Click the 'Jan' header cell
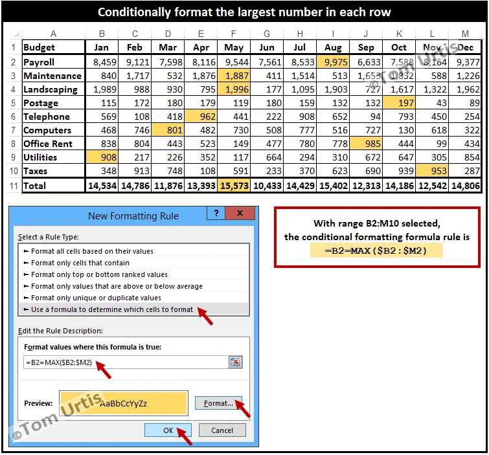Screen dimensions: 489x455 pyautogui.click(x=102, y=47)
